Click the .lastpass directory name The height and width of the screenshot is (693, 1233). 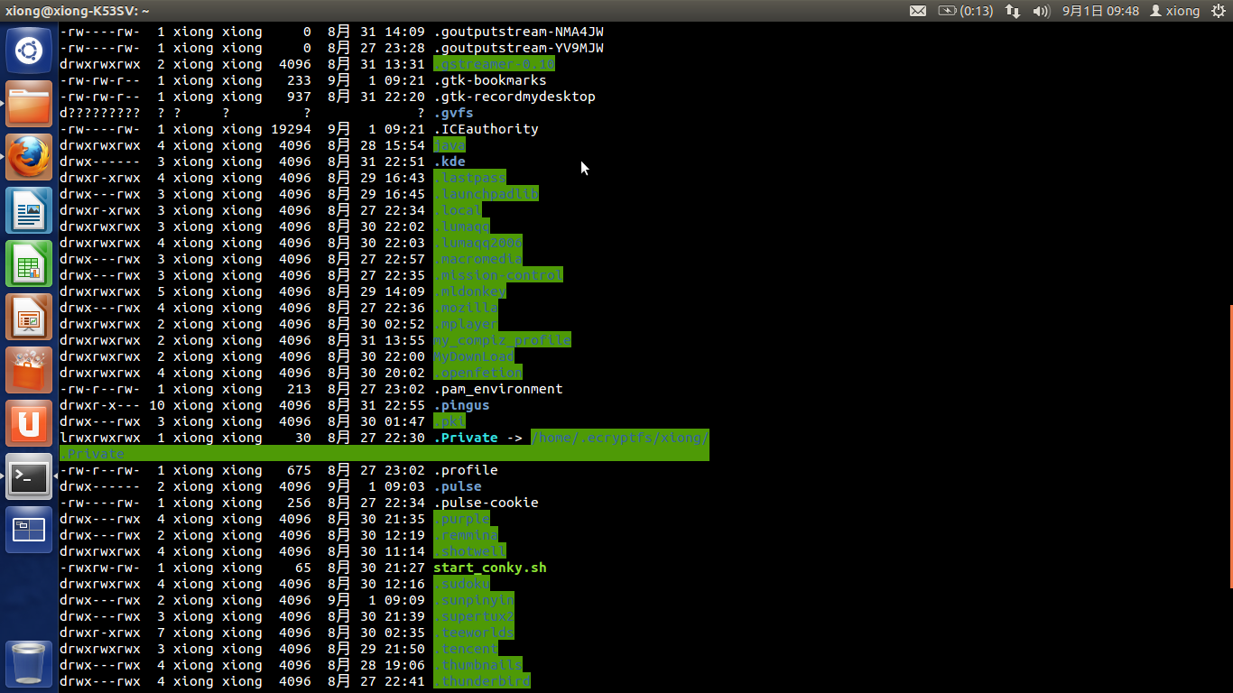[469, 178]
